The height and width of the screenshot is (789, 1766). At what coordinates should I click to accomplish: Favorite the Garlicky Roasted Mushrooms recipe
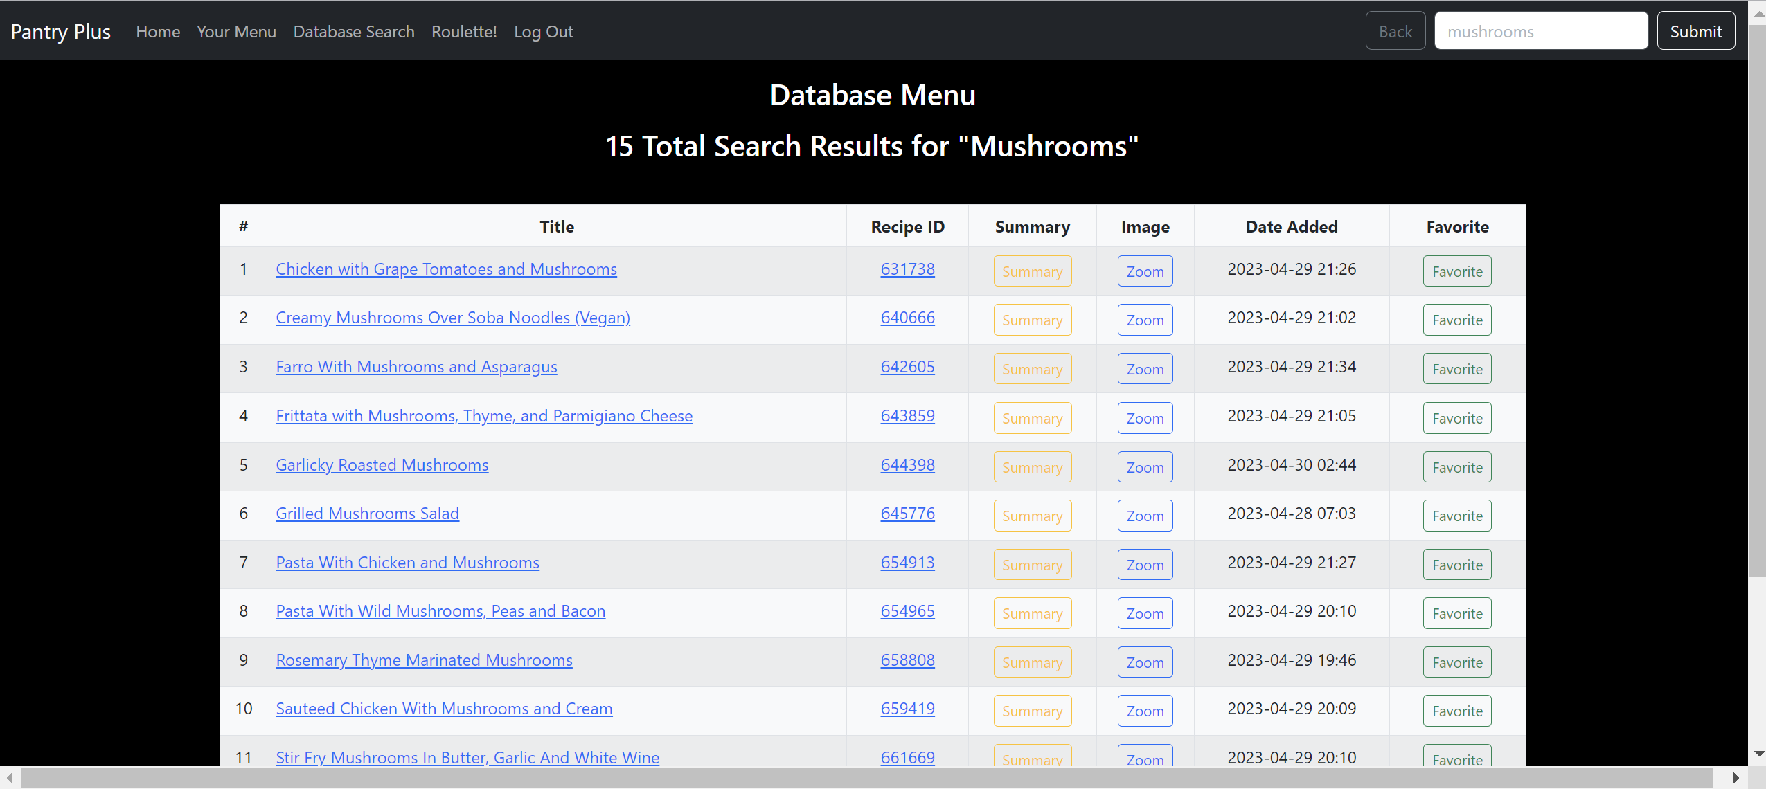(1457, 467)
